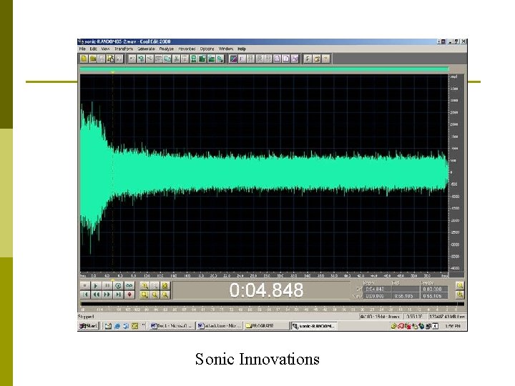Click the question mark help toolbar icon
The height and width of the screenshot is (386, 515).
[325, 59]
